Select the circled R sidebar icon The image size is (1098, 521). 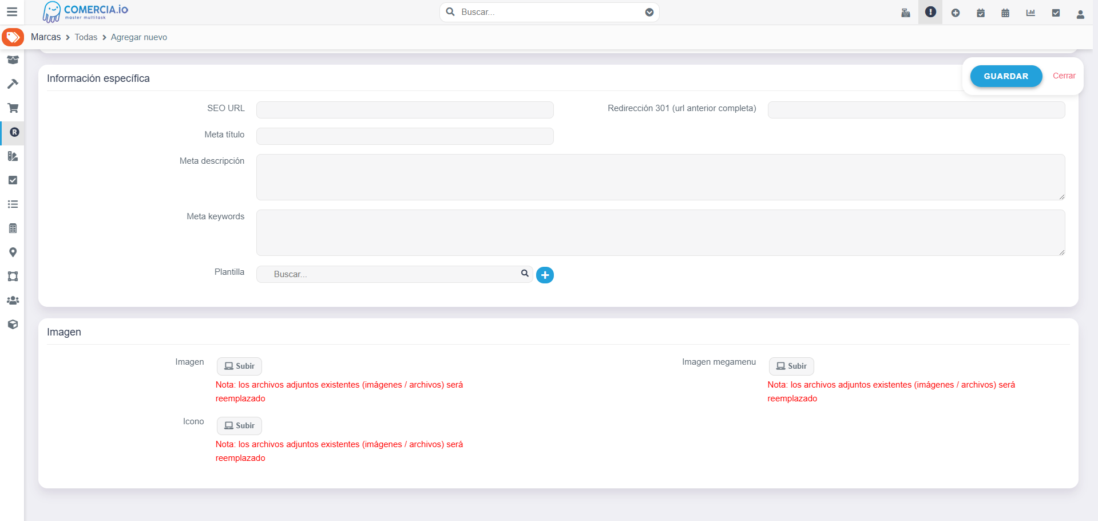[x=14, y=132]
